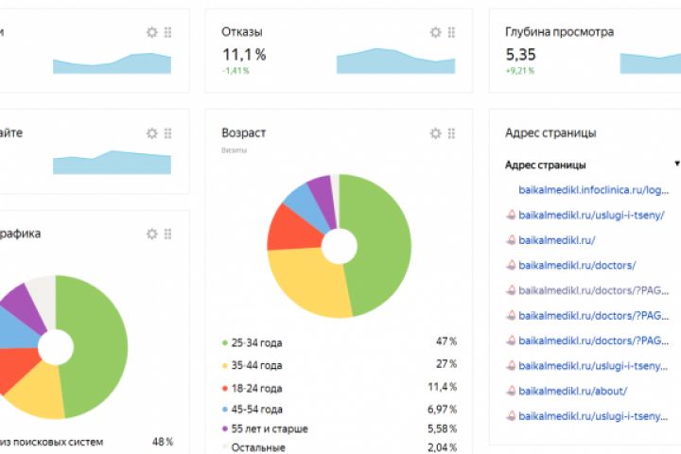The image size is (681, 454).
Task: Open gear icon of top-left widget
Action: 151,32
